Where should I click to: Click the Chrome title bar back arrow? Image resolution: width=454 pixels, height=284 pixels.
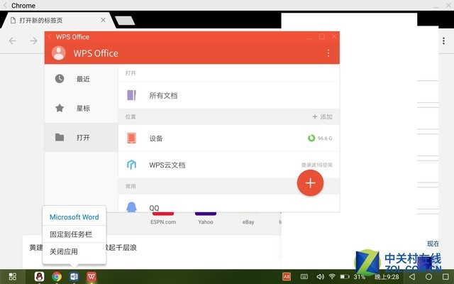tap(5, 5)
